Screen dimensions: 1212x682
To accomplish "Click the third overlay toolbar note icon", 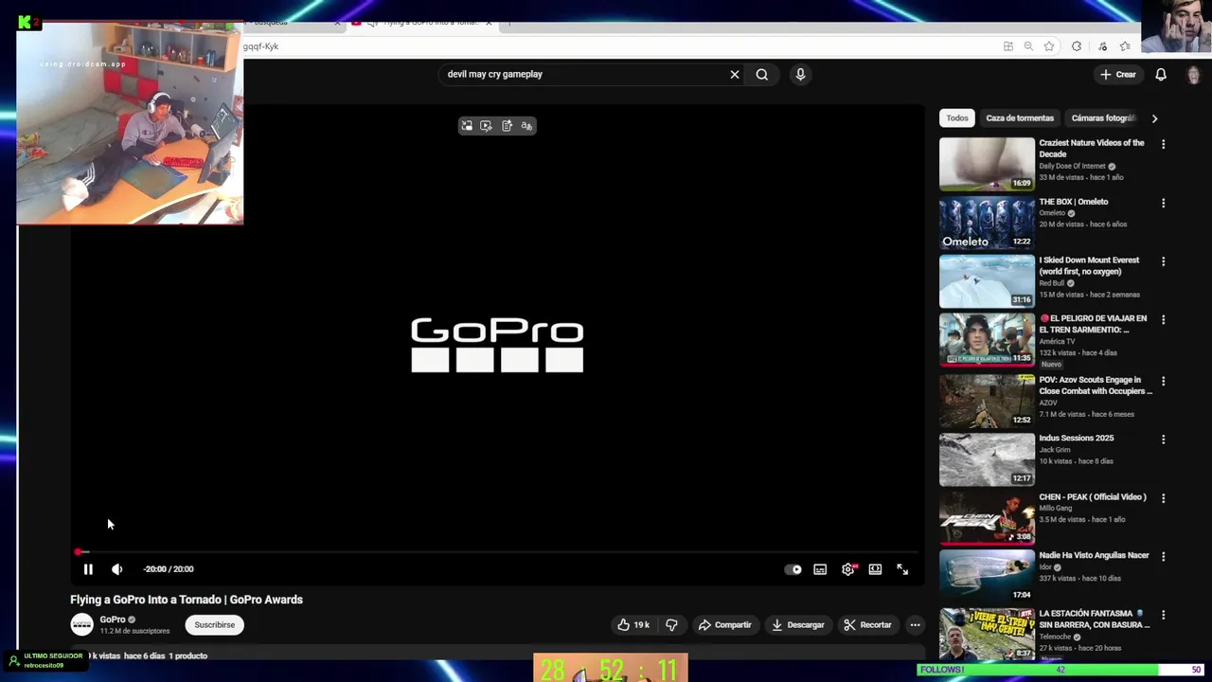I will point(507,126).
